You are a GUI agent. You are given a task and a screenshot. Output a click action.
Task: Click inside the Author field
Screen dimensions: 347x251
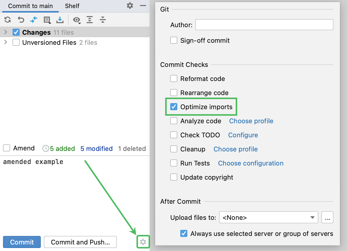[x=264, y=25]
